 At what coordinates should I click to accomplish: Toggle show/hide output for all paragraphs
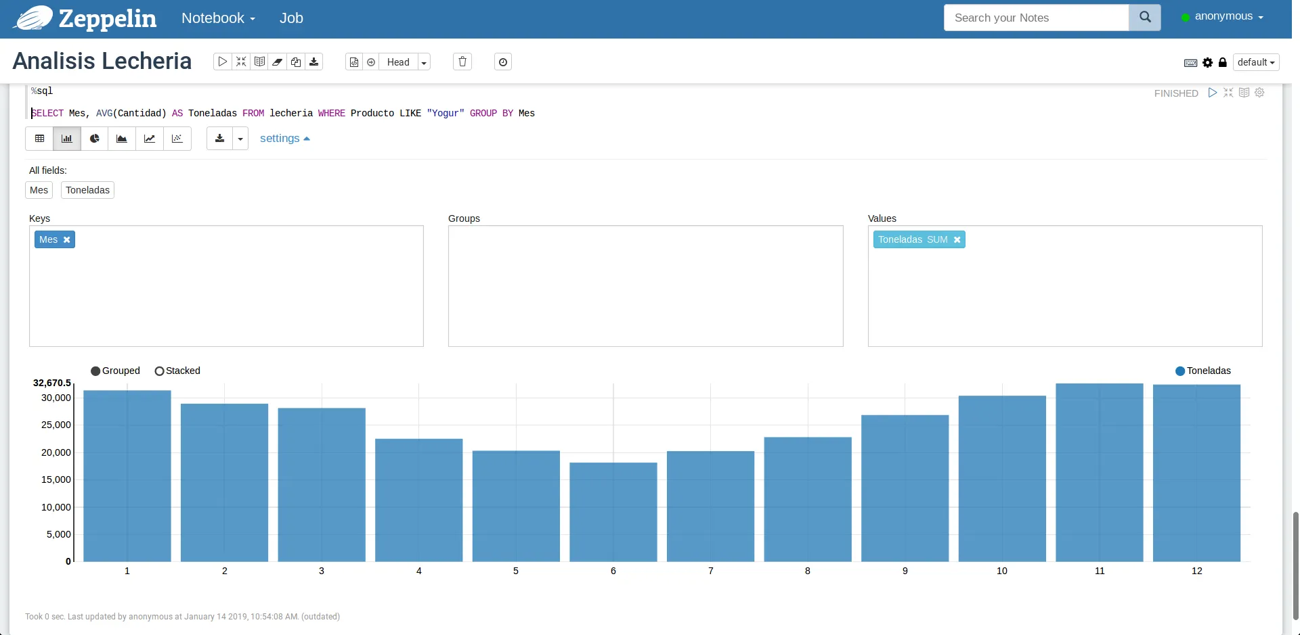tap(259, 62)
